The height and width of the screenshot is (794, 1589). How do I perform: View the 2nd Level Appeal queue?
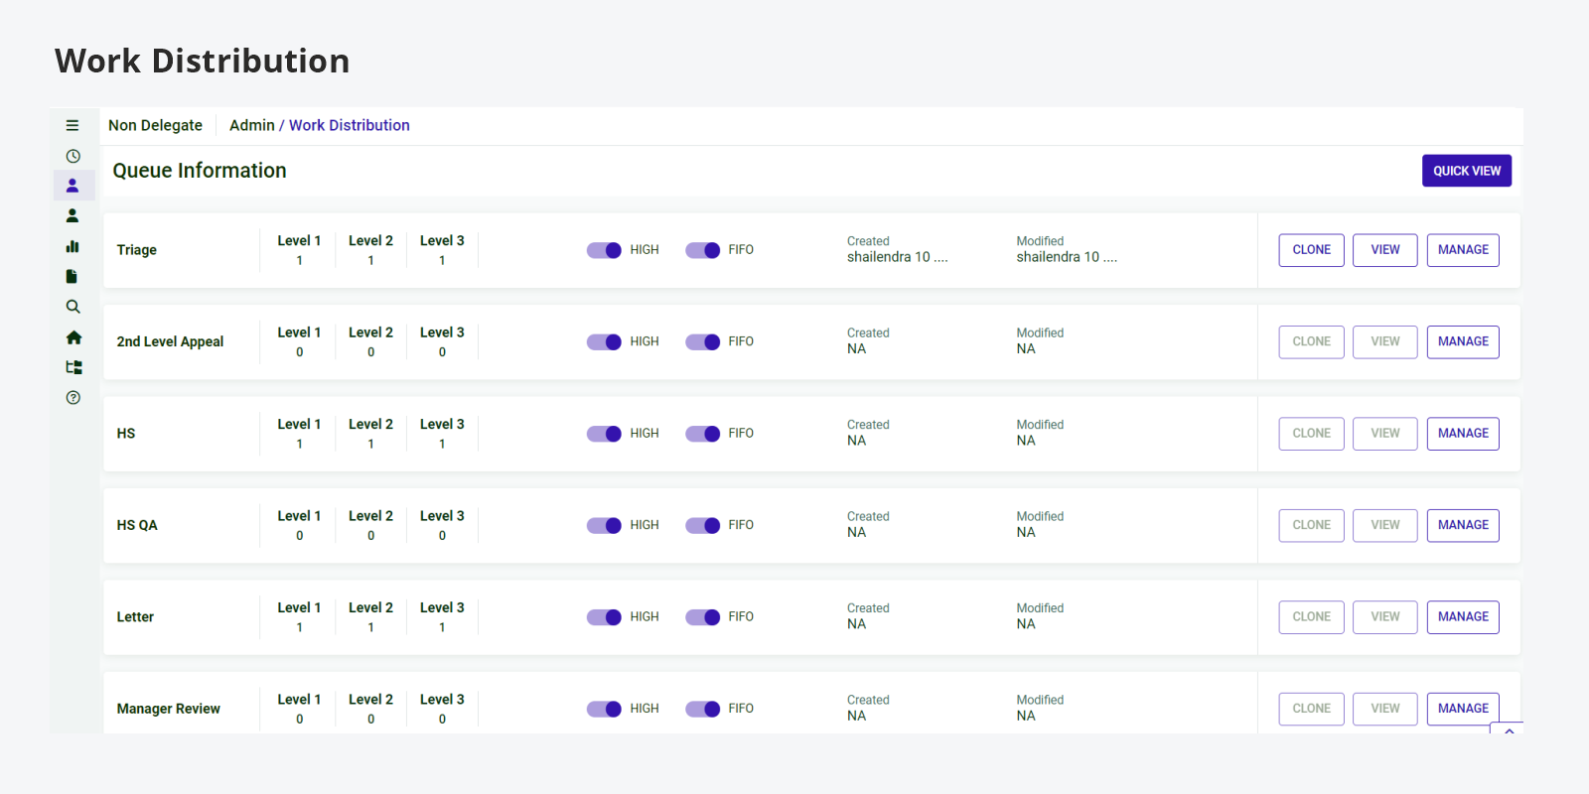1385,341
